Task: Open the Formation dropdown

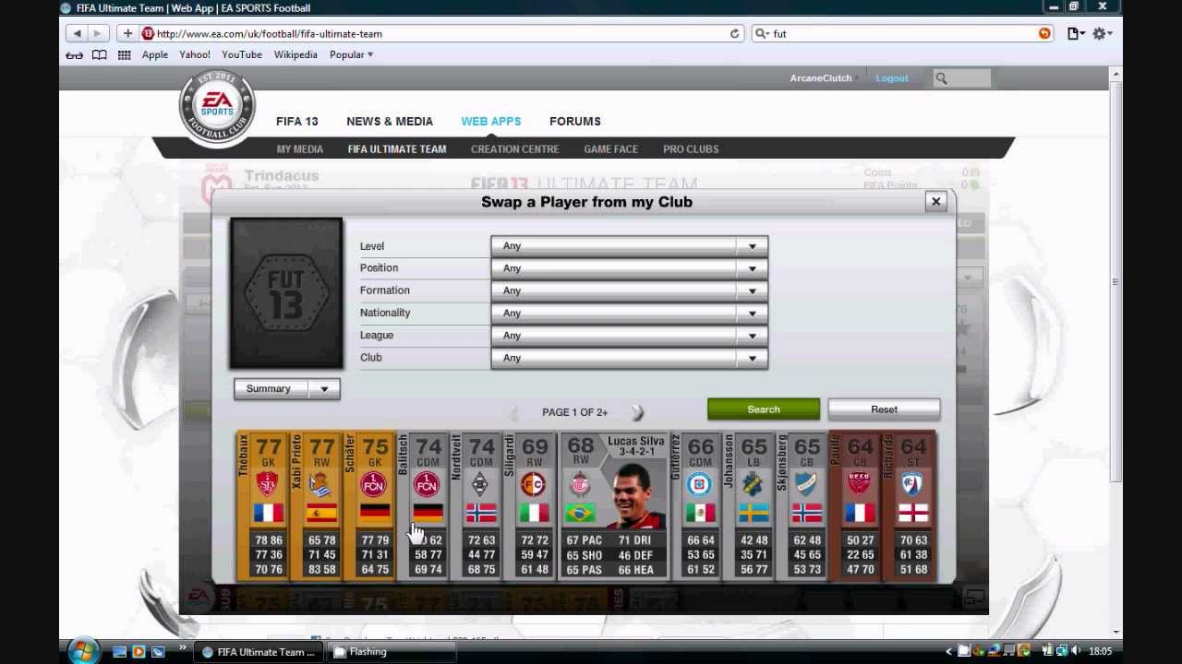Action: tap(629, 290)
